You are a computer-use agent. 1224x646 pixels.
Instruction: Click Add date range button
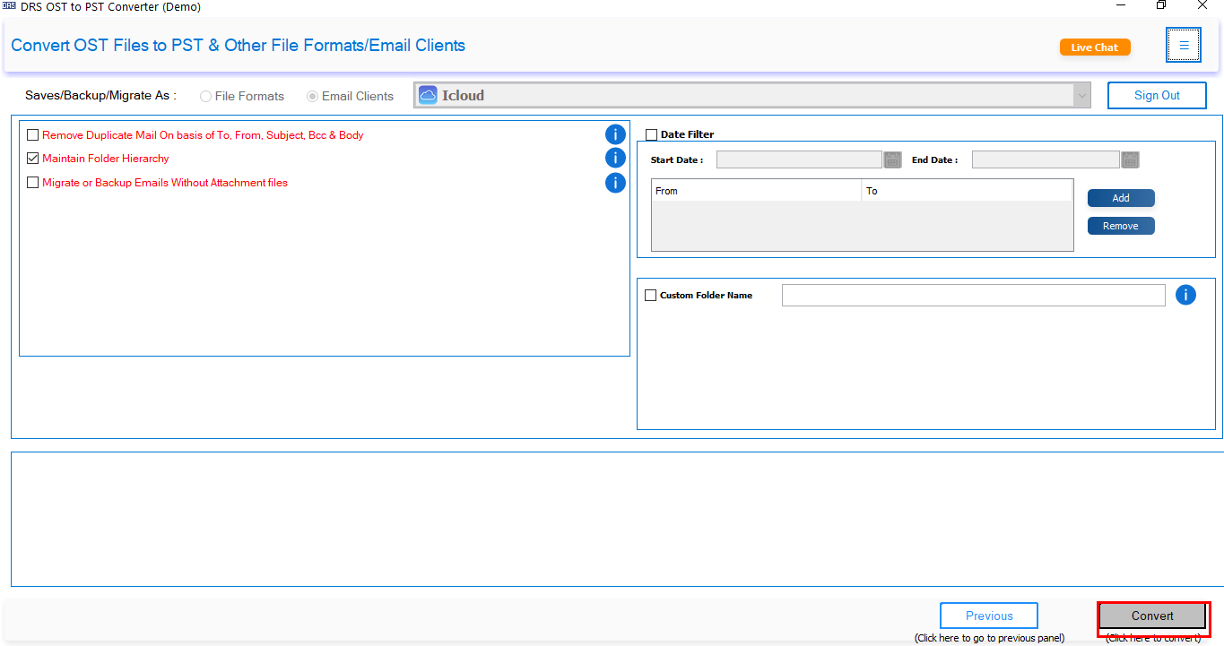(x=1121, y=198)
